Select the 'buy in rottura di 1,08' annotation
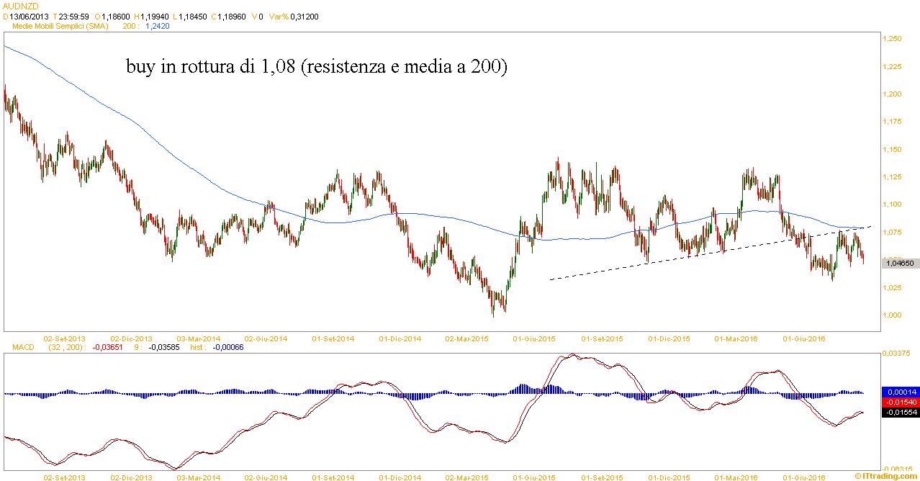The height and width of the screenshot is (481, 920). pos(317,68)
